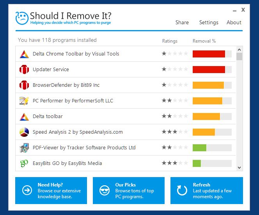259x215 pixels.
Task: Click the Delta toolbar triangle icon
Action: [24, 116]
